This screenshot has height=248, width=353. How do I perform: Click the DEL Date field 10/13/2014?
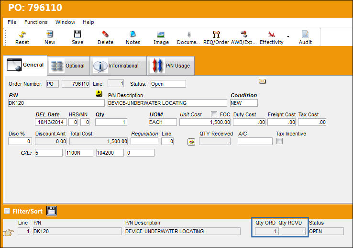click(51, 122)
